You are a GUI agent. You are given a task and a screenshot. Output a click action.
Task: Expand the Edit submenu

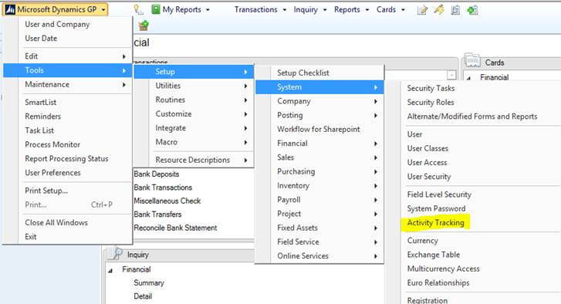coord(75,56)
